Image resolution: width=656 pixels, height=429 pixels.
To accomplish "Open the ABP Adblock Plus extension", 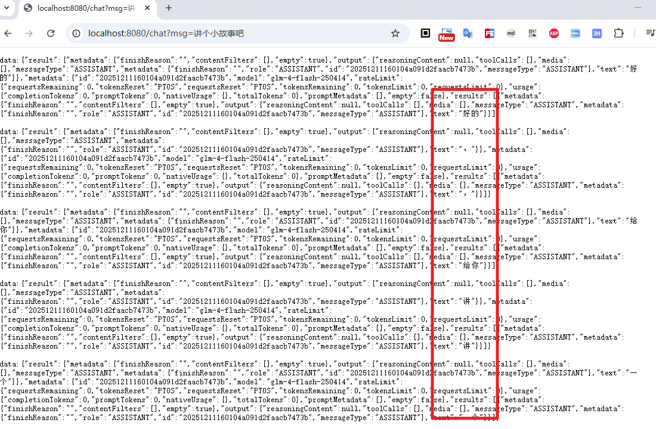I will point(554,33).
